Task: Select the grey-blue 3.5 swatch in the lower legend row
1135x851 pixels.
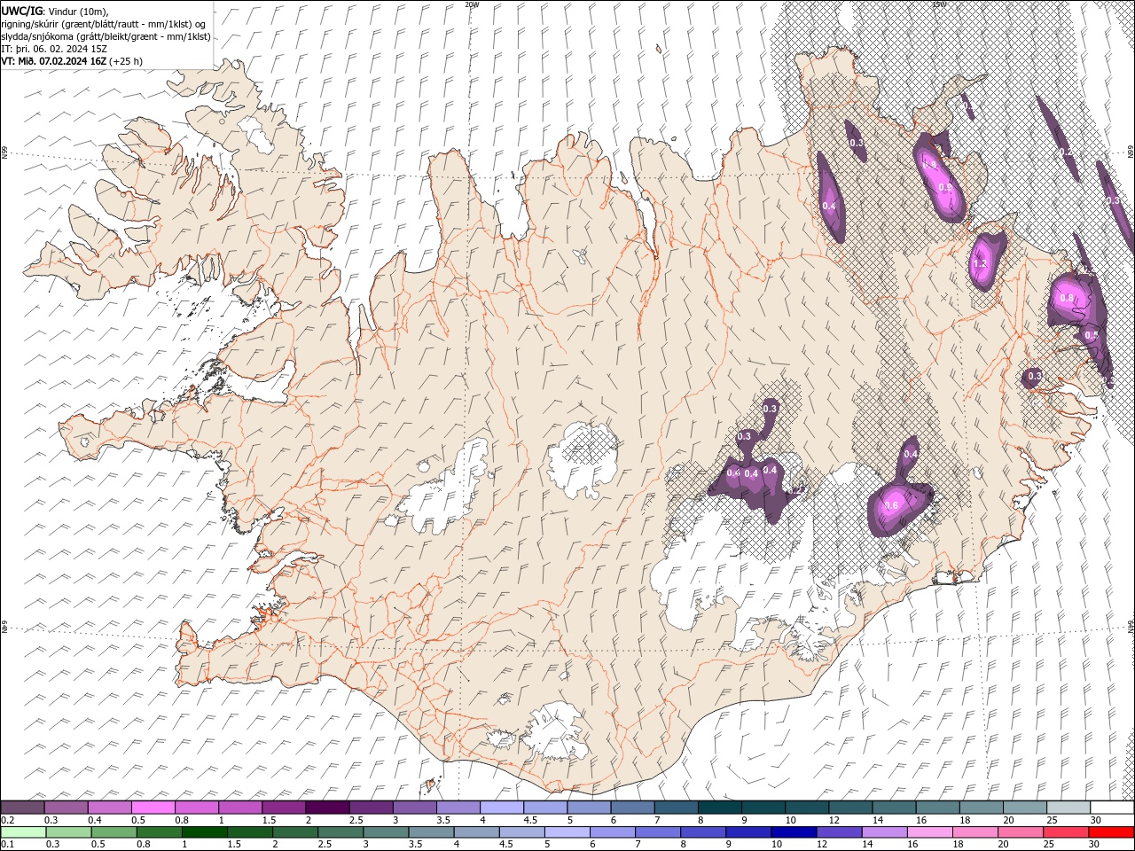Action: (x=432, y=832)
